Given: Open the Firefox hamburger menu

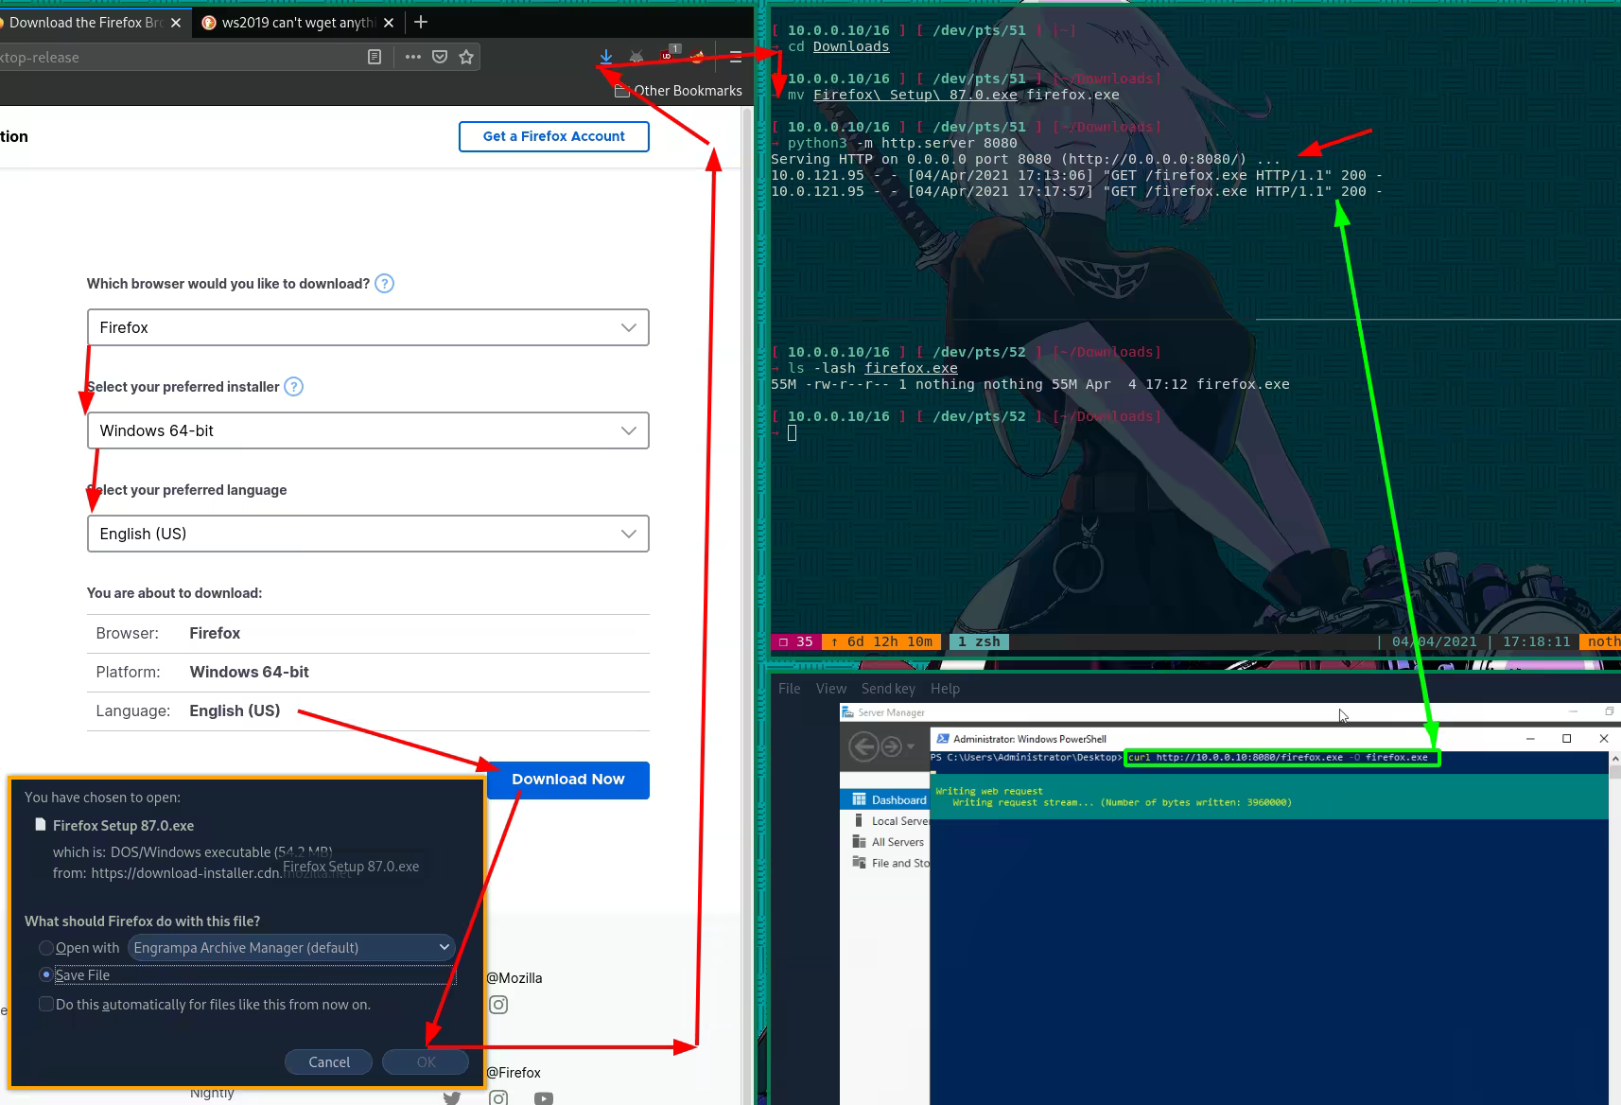Looking at the screenshot, I should tap(736, 57).
